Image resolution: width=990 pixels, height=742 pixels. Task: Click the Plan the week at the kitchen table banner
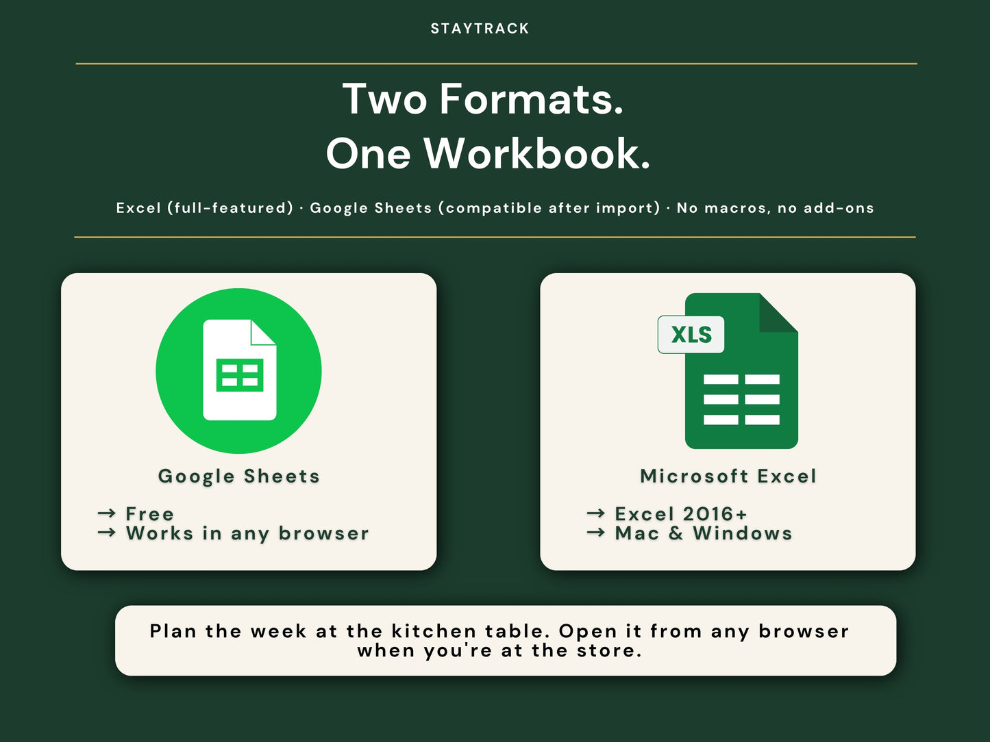(x=506, y=641)
